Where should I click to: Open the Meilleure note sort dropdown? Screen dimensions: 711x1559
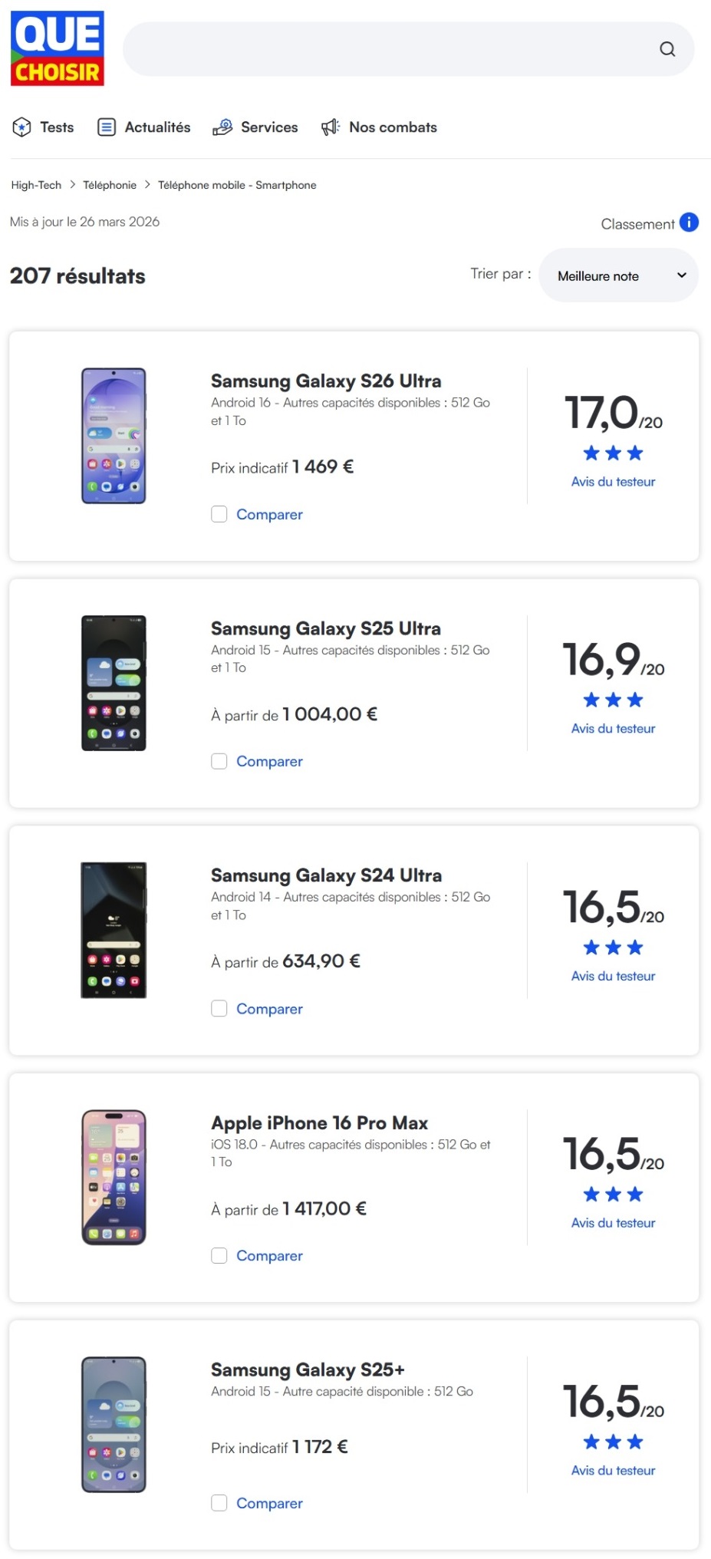[x=618, y=275]
